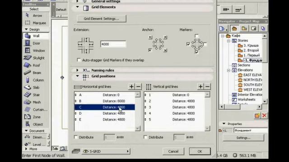
Task: Remove a vertical grid line with minus
Action: click(208, 86)
